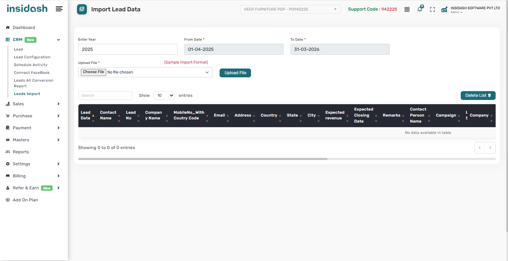Click the Upload File button

235,73
